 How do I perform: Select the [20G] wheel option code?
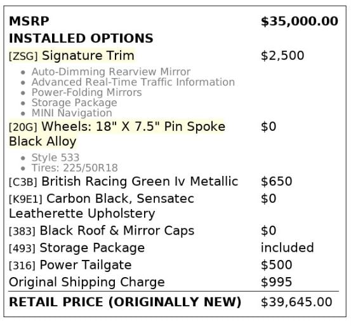pos(23,127)
